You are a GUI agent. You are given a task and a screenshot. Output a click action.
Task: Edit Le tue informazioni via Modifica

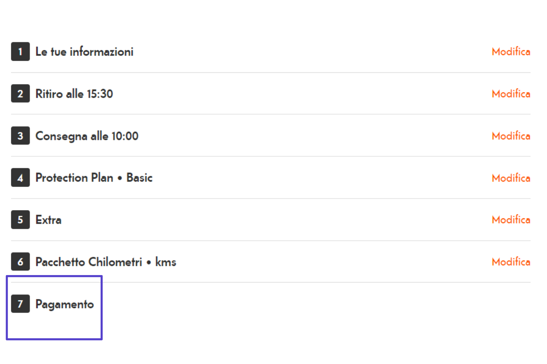point(511,52)
